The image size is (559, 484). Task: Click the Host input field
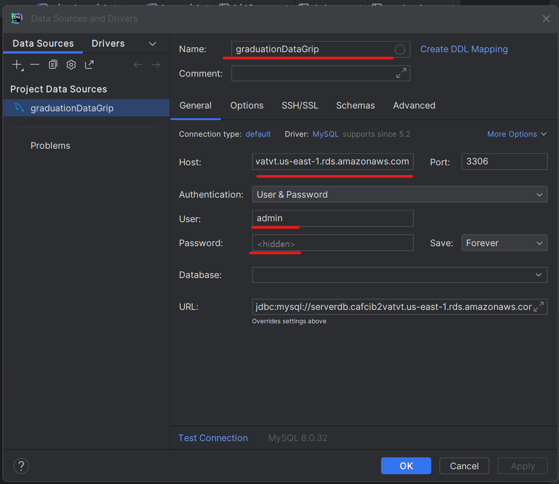click(x=333, y=162)
